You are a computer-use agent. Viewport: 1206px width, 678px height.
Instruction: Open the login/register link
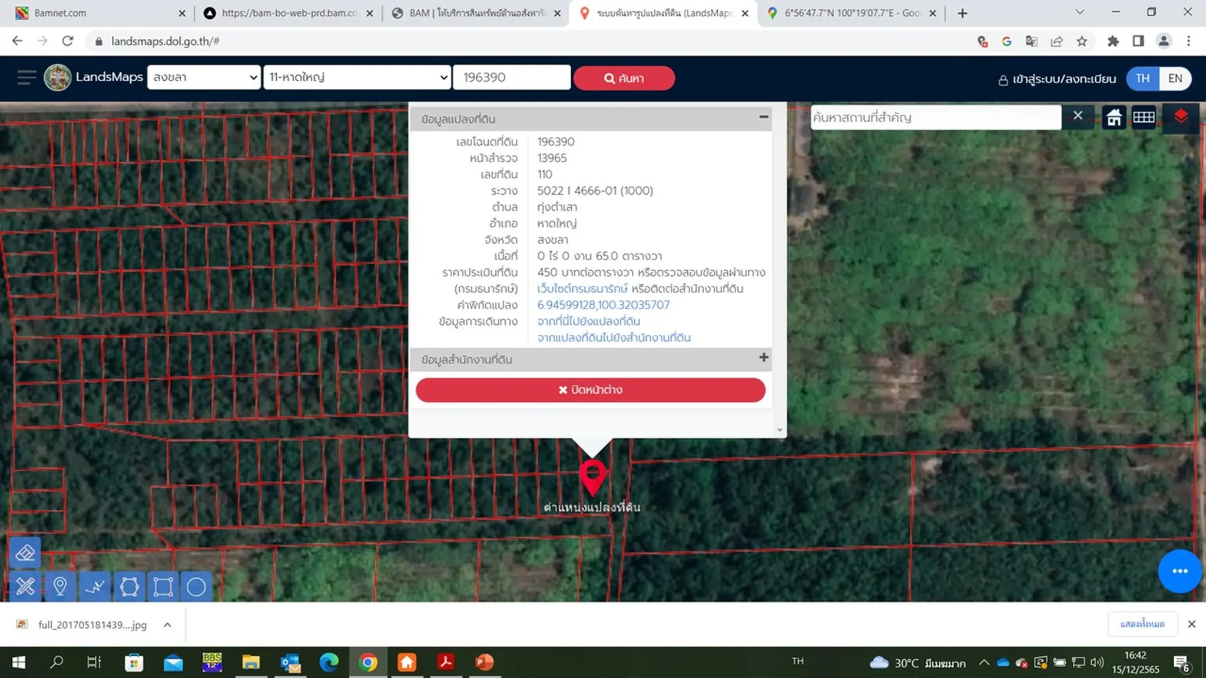pos(1057,79)
